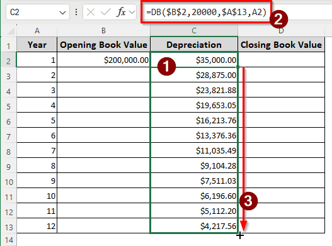Select column B header

[x=103, y=31]
